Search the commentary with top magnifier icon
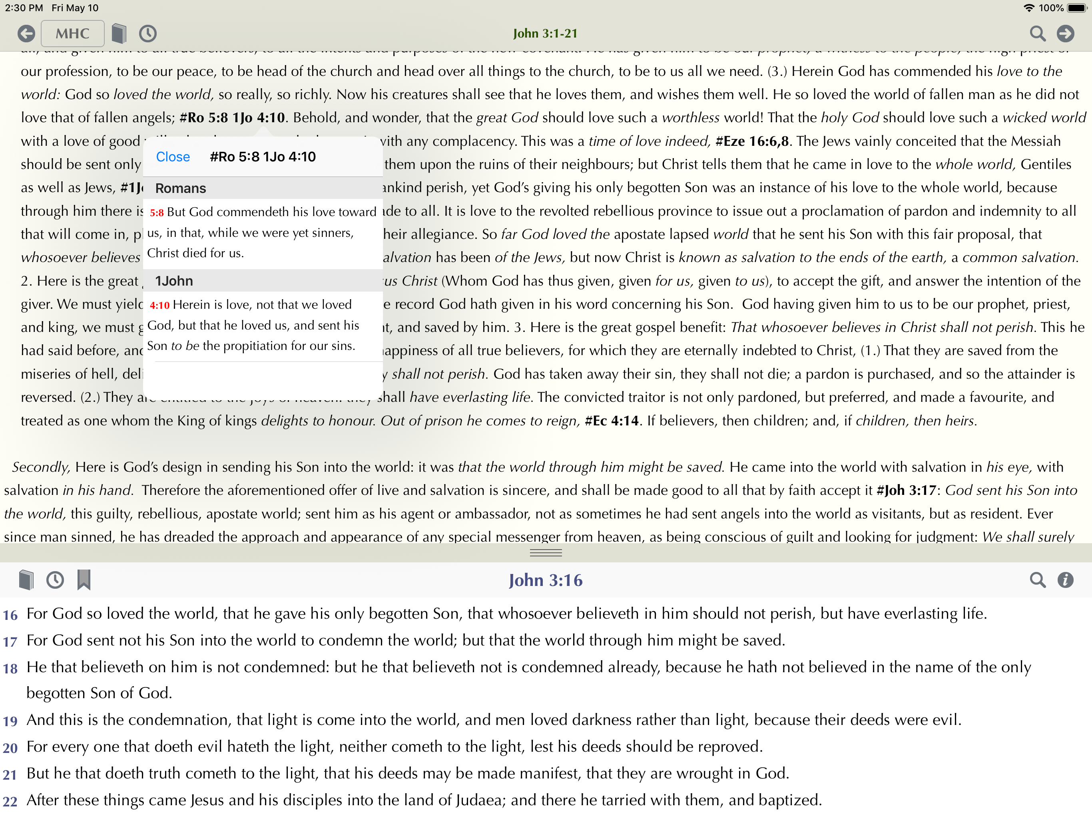1092x818 pixels. 1037,34
